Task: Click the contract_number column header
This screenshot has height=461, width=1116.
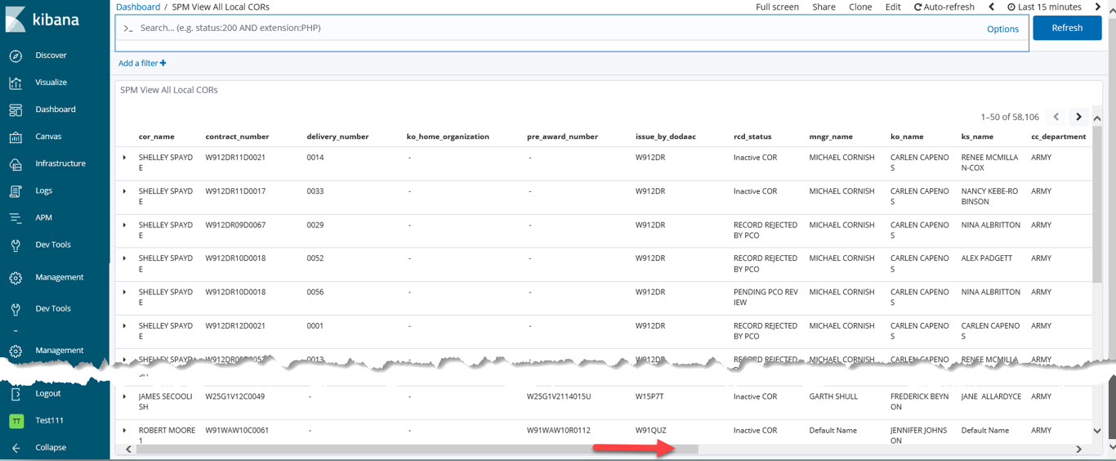Action: point(237,137)
